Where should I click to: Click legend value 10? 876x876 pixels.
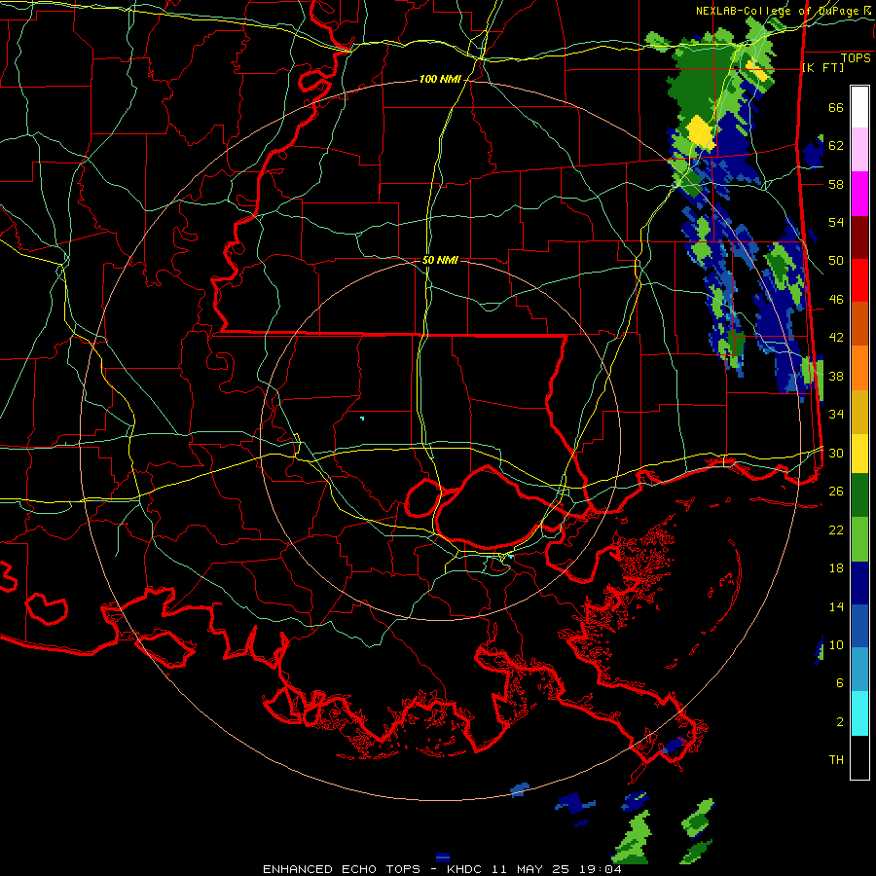click(836, 644)
